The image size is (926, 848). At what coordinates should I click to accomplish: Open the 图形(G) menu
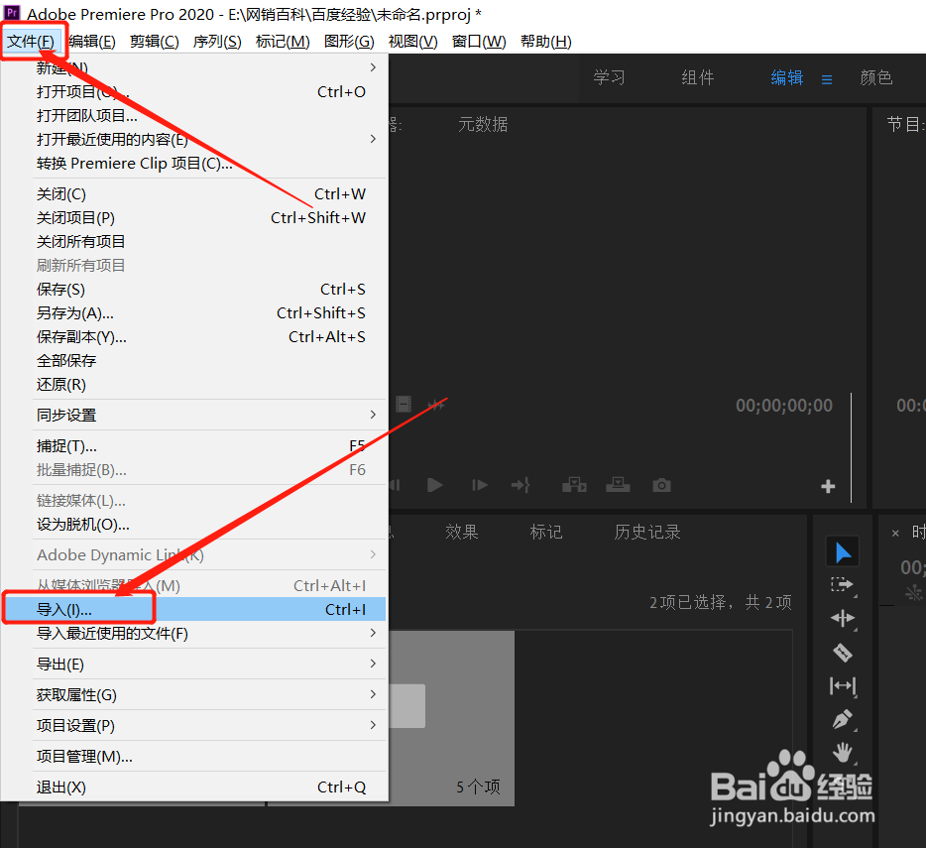[x=349, y=42]
